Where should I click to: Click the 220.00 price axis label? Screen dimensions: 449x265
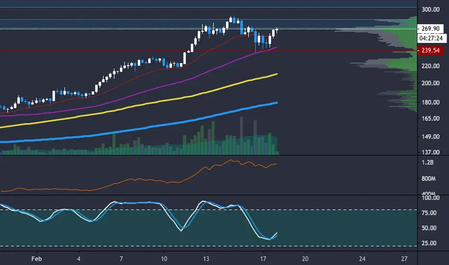point(430,66)
